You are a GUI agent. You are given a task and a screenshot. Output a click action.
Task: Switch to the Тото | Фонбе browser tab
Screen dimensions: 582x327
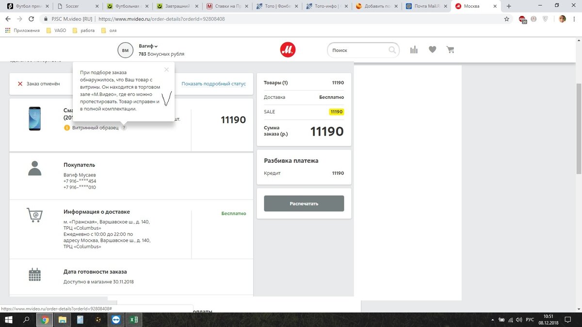tap(277, 6)
